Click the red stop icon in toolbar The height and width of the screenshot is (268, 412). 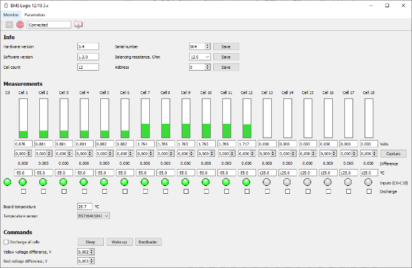[x=20, y=25]
